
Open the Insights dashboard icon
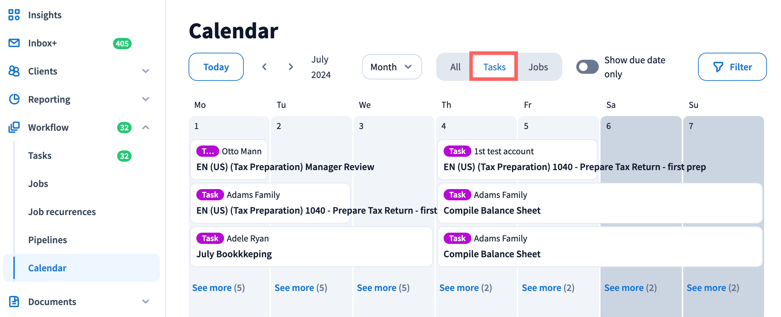pyautogui.click(x=14, y=15)
